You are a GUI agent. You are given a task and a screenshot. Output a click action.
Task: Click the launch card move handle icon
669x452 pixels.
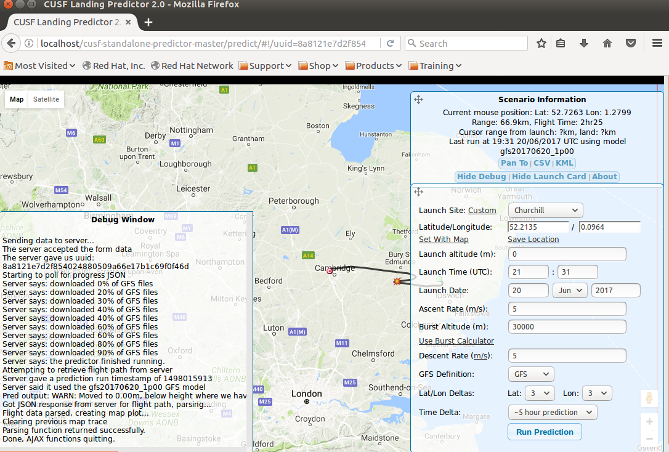click(419, 192)
